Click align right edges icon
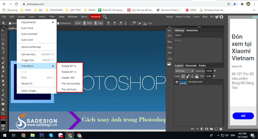Image resolution: width=258 pixels, height=139 pixels. coord(120,23)
